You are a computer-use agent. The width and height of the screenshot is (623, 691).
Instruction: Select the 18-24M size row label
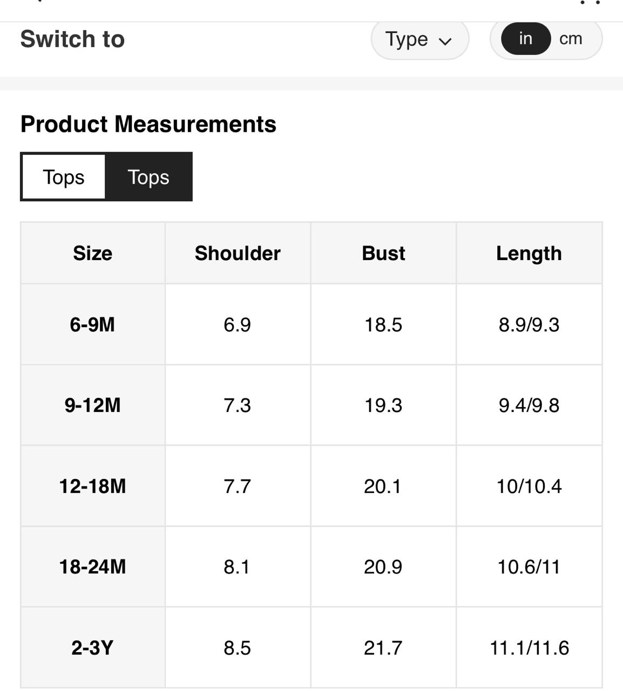[x=93, y=567]
